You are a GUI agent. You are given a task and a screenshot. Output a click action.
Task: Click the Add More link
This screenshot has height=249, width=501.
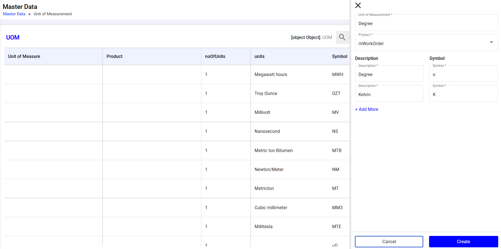point(366,109)
